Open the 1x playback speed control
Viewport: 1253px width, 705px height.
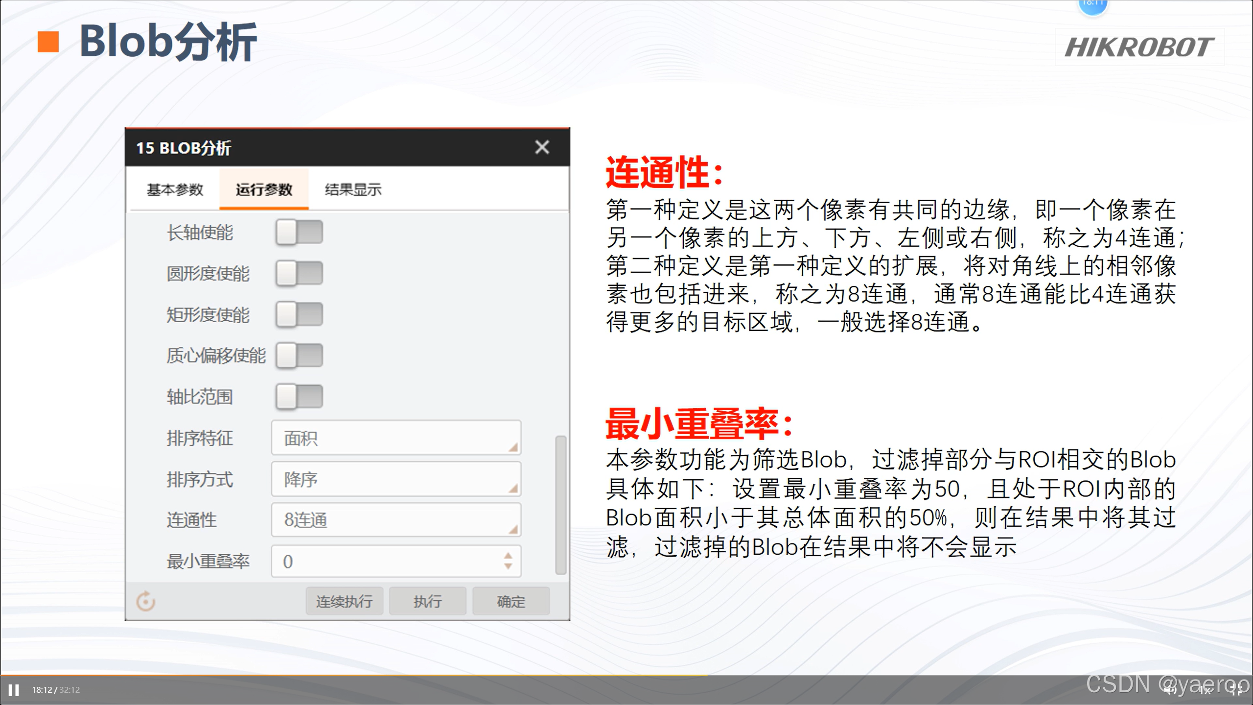pos(1205,690)
